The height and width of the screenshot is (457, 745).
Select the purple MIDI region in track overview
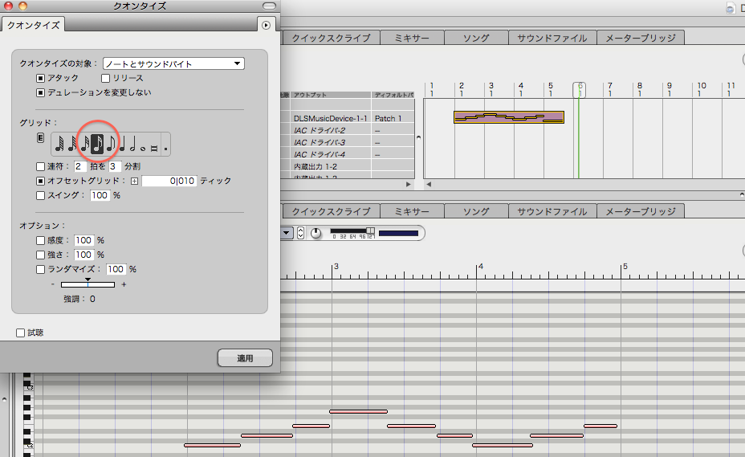509,117
